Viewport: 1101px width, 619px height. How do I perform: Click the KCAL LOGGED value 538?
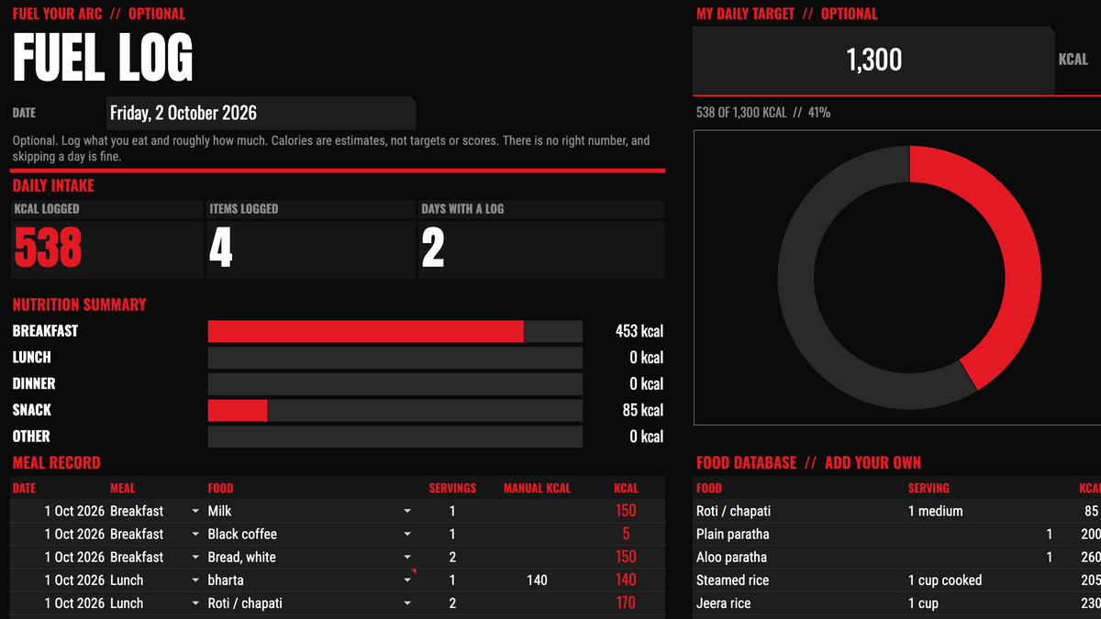(x=48, y=249)
